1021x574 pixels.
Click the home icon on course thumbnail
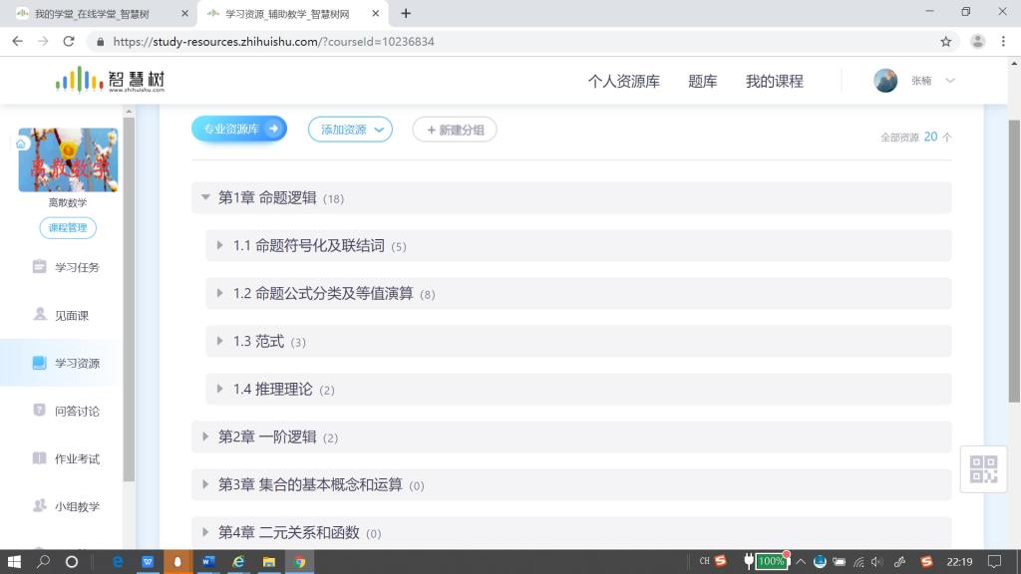[21, 143]
